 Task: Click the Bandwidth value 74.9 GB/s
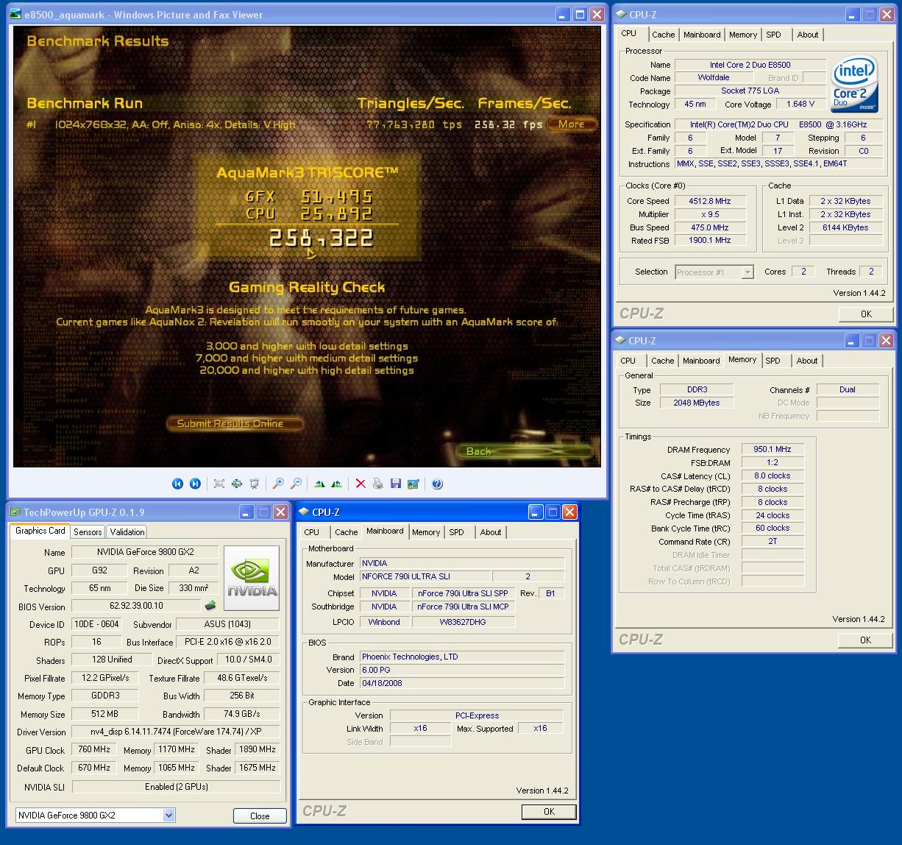pyautogui.click(x=242, y=713)
